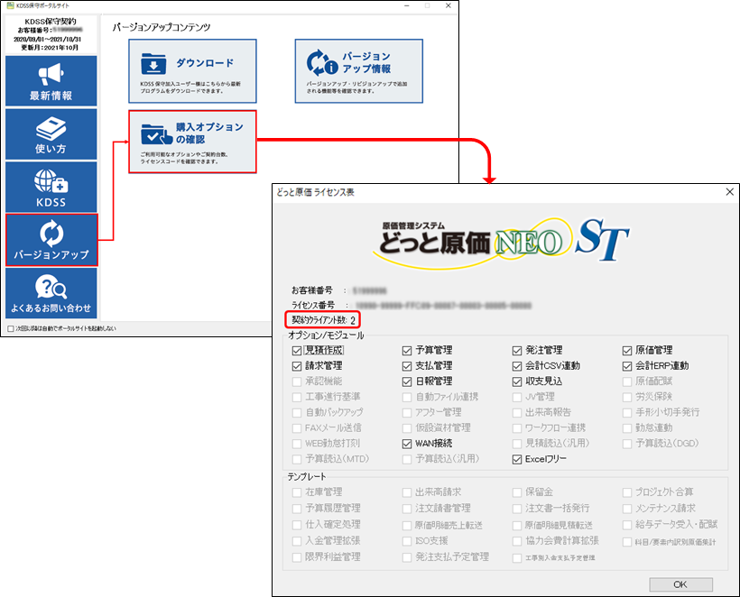Click the 予算履歴管理 template checkbox
This screenshot has width=740, height=597.
coord(297,510)
